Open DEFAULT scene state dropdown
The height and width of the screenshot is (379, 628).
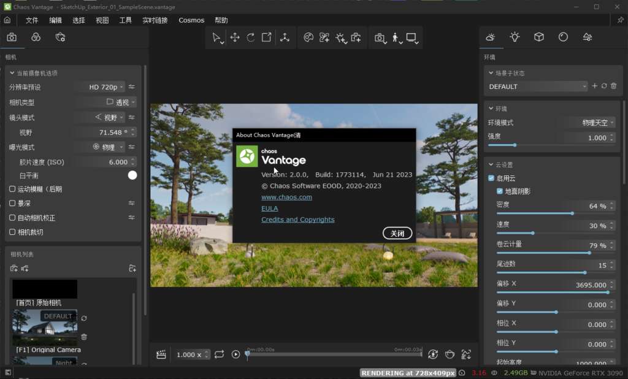tap(537, 86)
